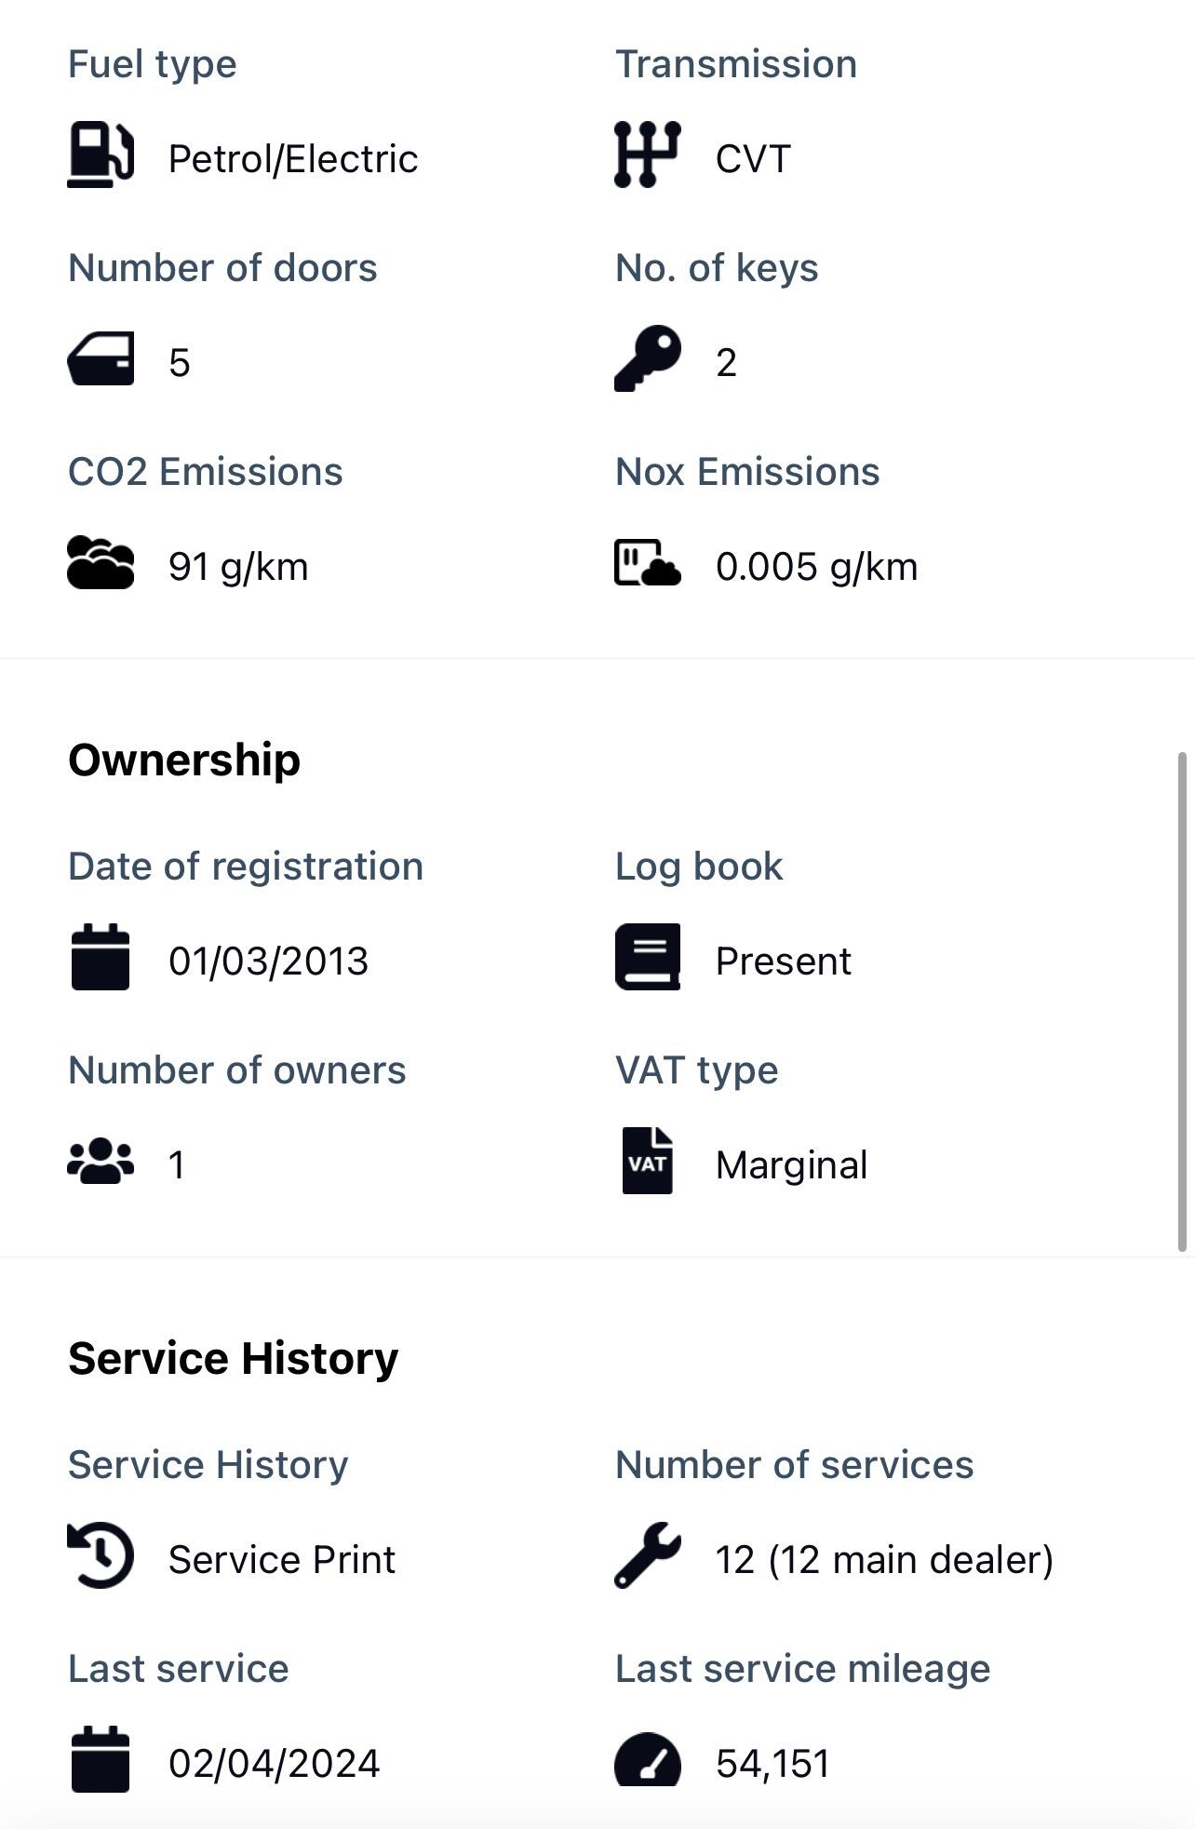Select the Ownership section heading
This screenshot has height=1829, width=1195.
click(184, 760)
